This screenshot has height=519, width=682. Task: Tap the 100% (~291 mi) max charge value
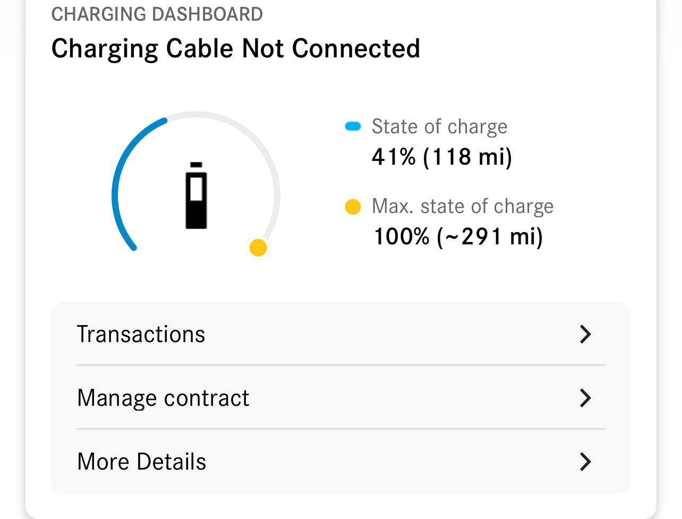coord(458,236)
